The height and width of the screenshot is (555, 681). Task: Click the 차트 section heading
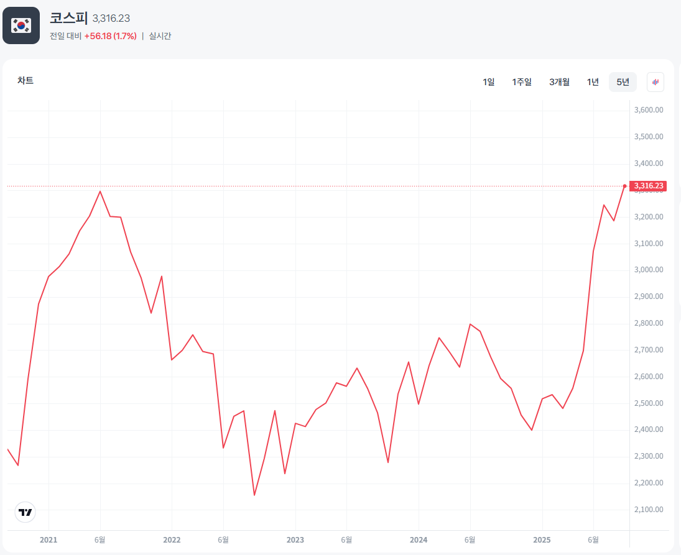point(25,80)
